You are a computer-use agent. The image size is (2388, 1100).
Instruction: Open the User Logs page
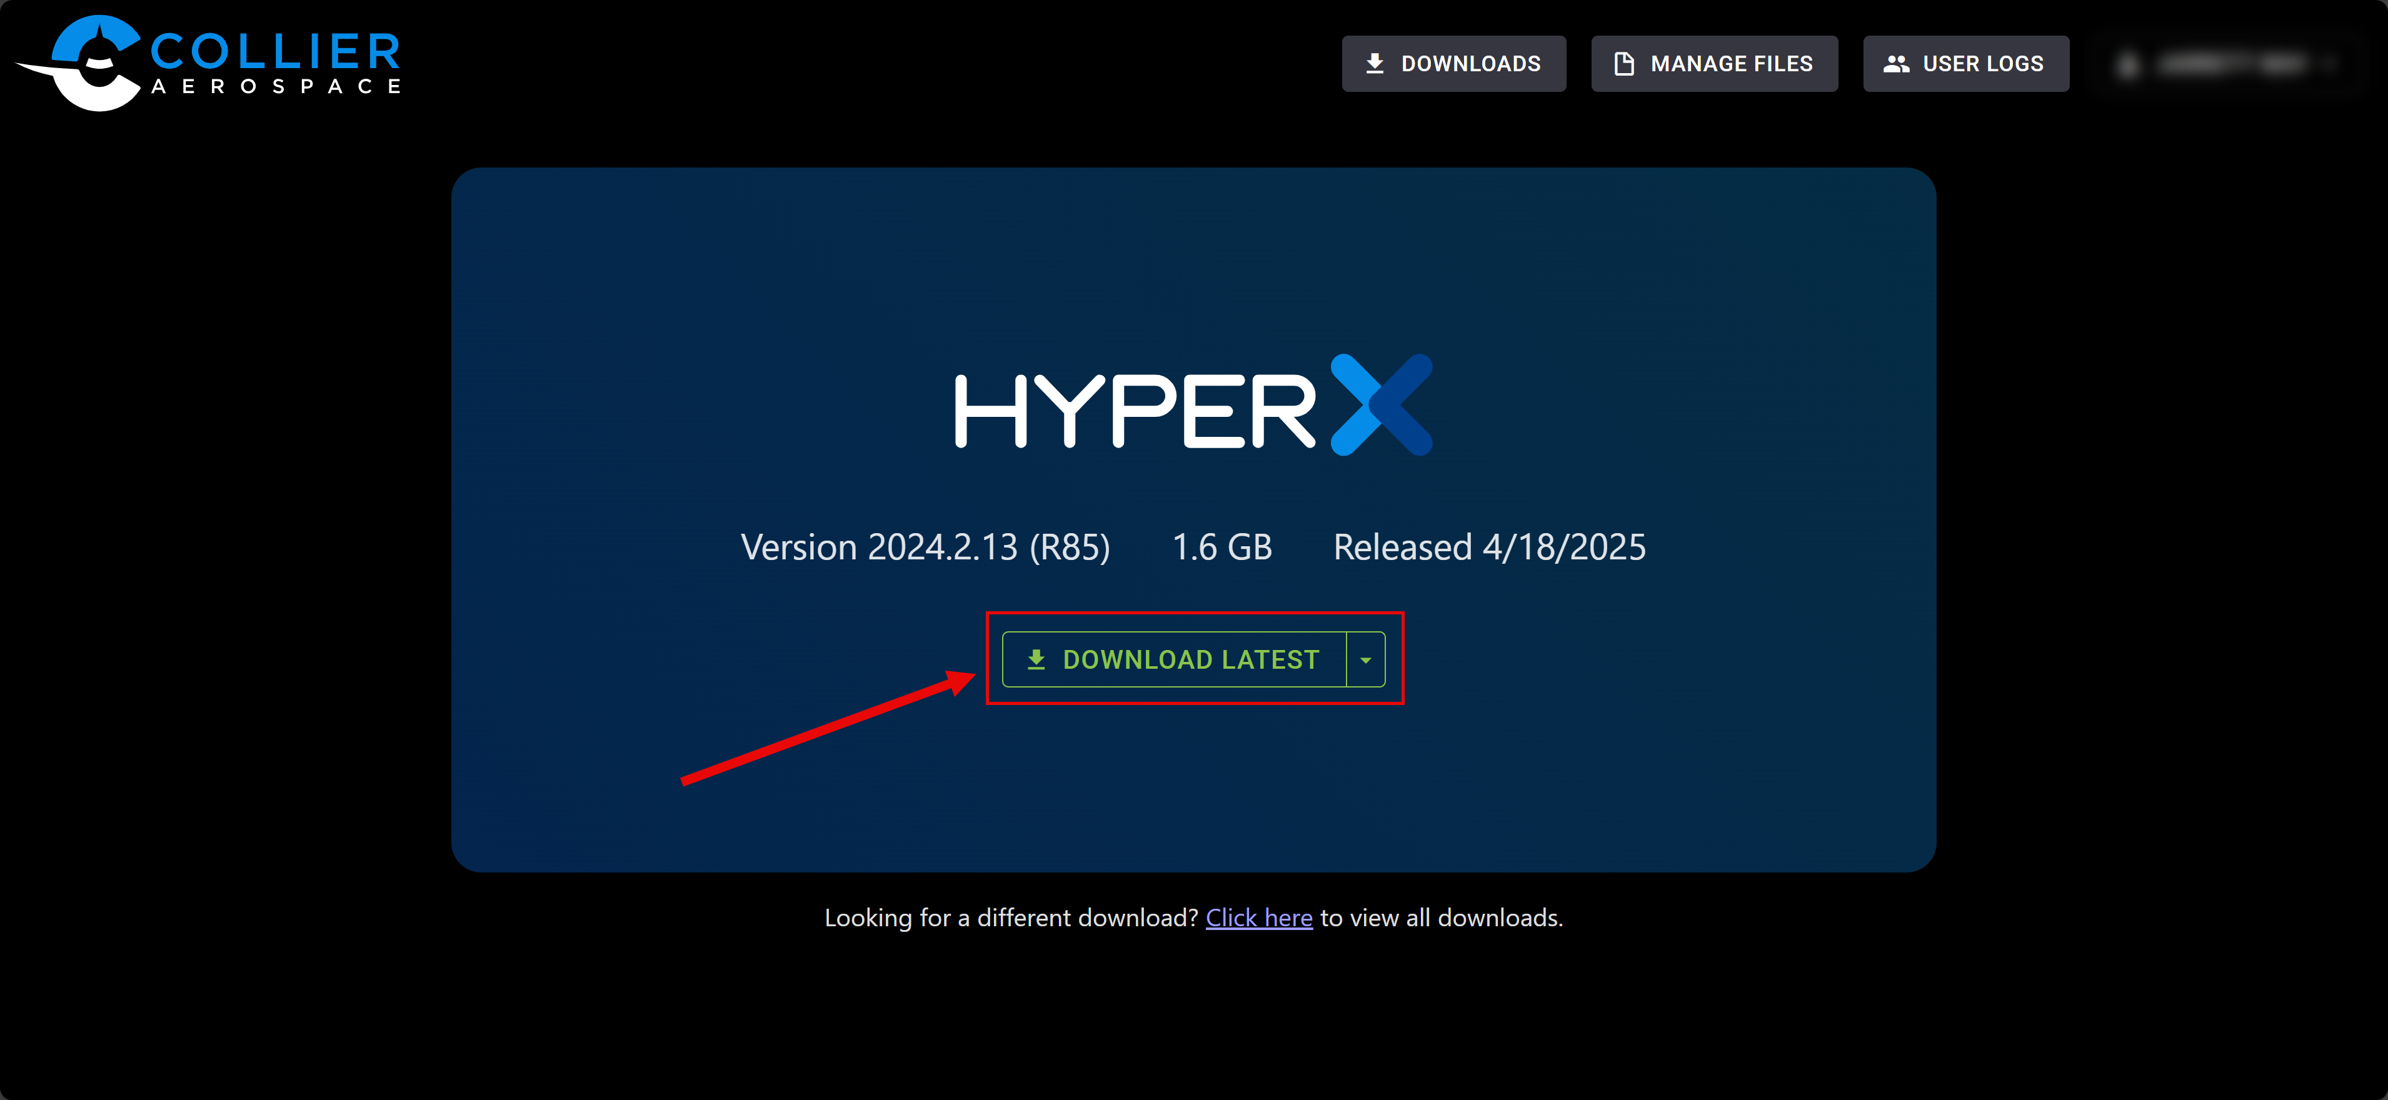(x=1965, y=64)
